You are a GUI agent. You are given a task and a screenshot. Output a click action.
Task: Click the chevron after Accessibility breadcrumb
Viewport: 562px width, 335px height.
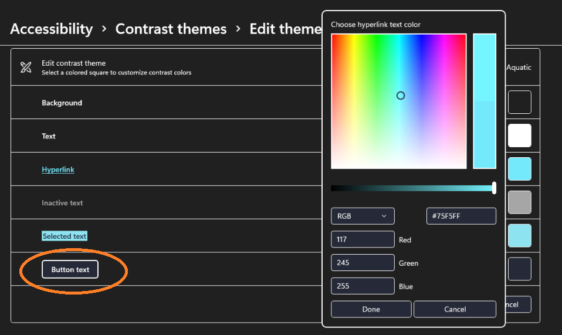104,29
